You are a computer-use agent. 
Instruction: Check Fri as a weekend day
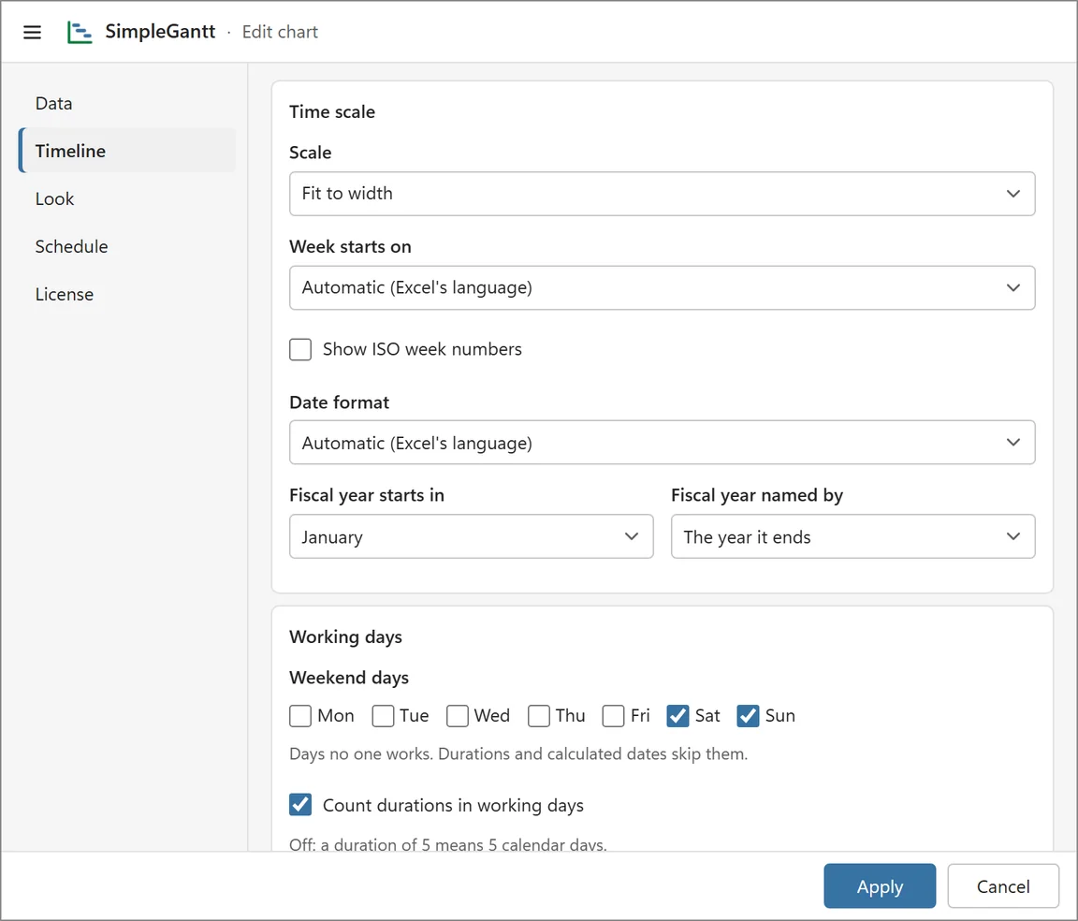coord(613,716)
